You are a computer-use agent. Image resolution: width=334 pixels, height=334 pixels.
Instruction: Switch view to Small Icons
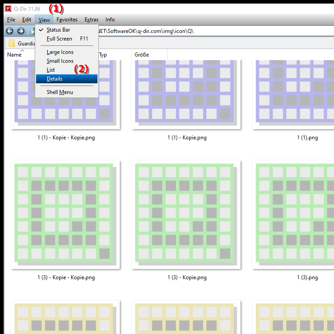pyautogui.click(x=67, y=61)
